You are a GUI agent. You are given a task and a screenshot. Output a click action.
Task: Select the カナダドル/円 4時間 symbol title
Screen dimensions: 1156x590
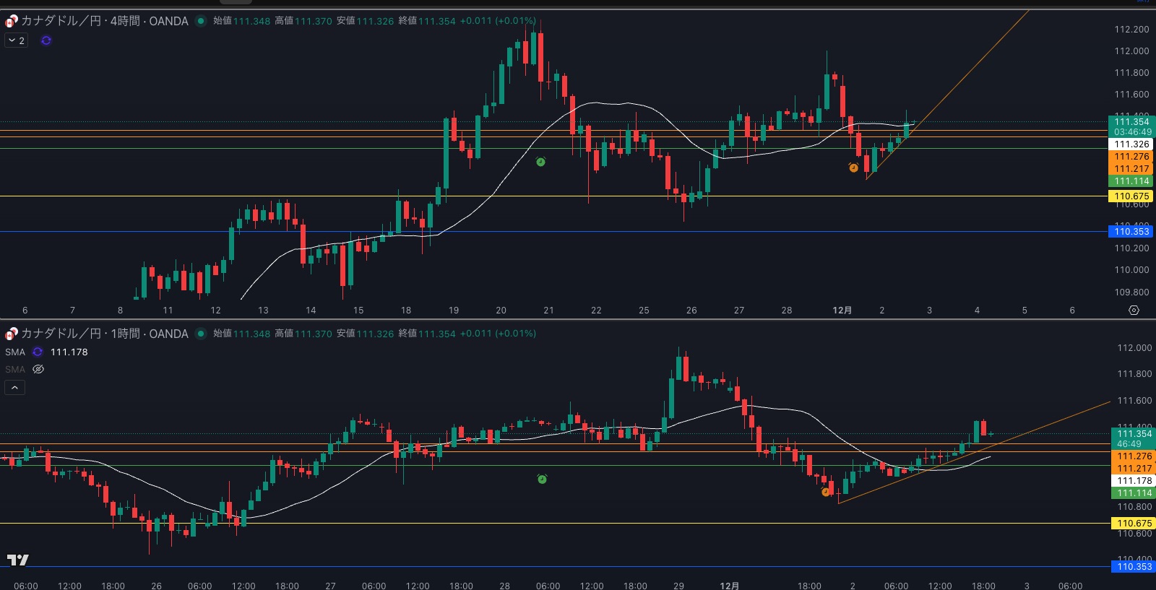104,21
